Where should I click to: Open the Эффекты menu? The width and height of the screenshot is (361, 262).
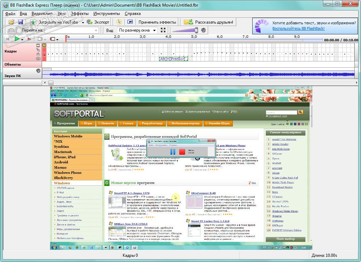click(80, 14)
